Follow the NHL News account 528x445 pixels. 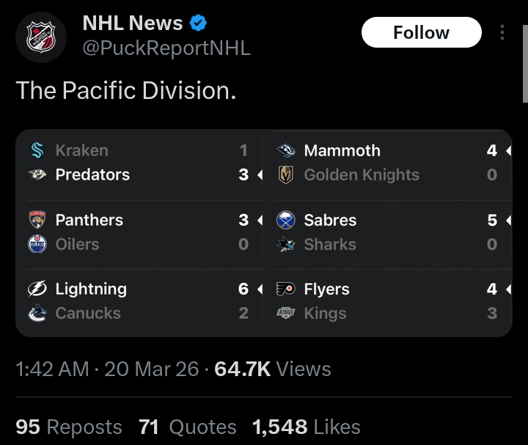coord(421,32)
